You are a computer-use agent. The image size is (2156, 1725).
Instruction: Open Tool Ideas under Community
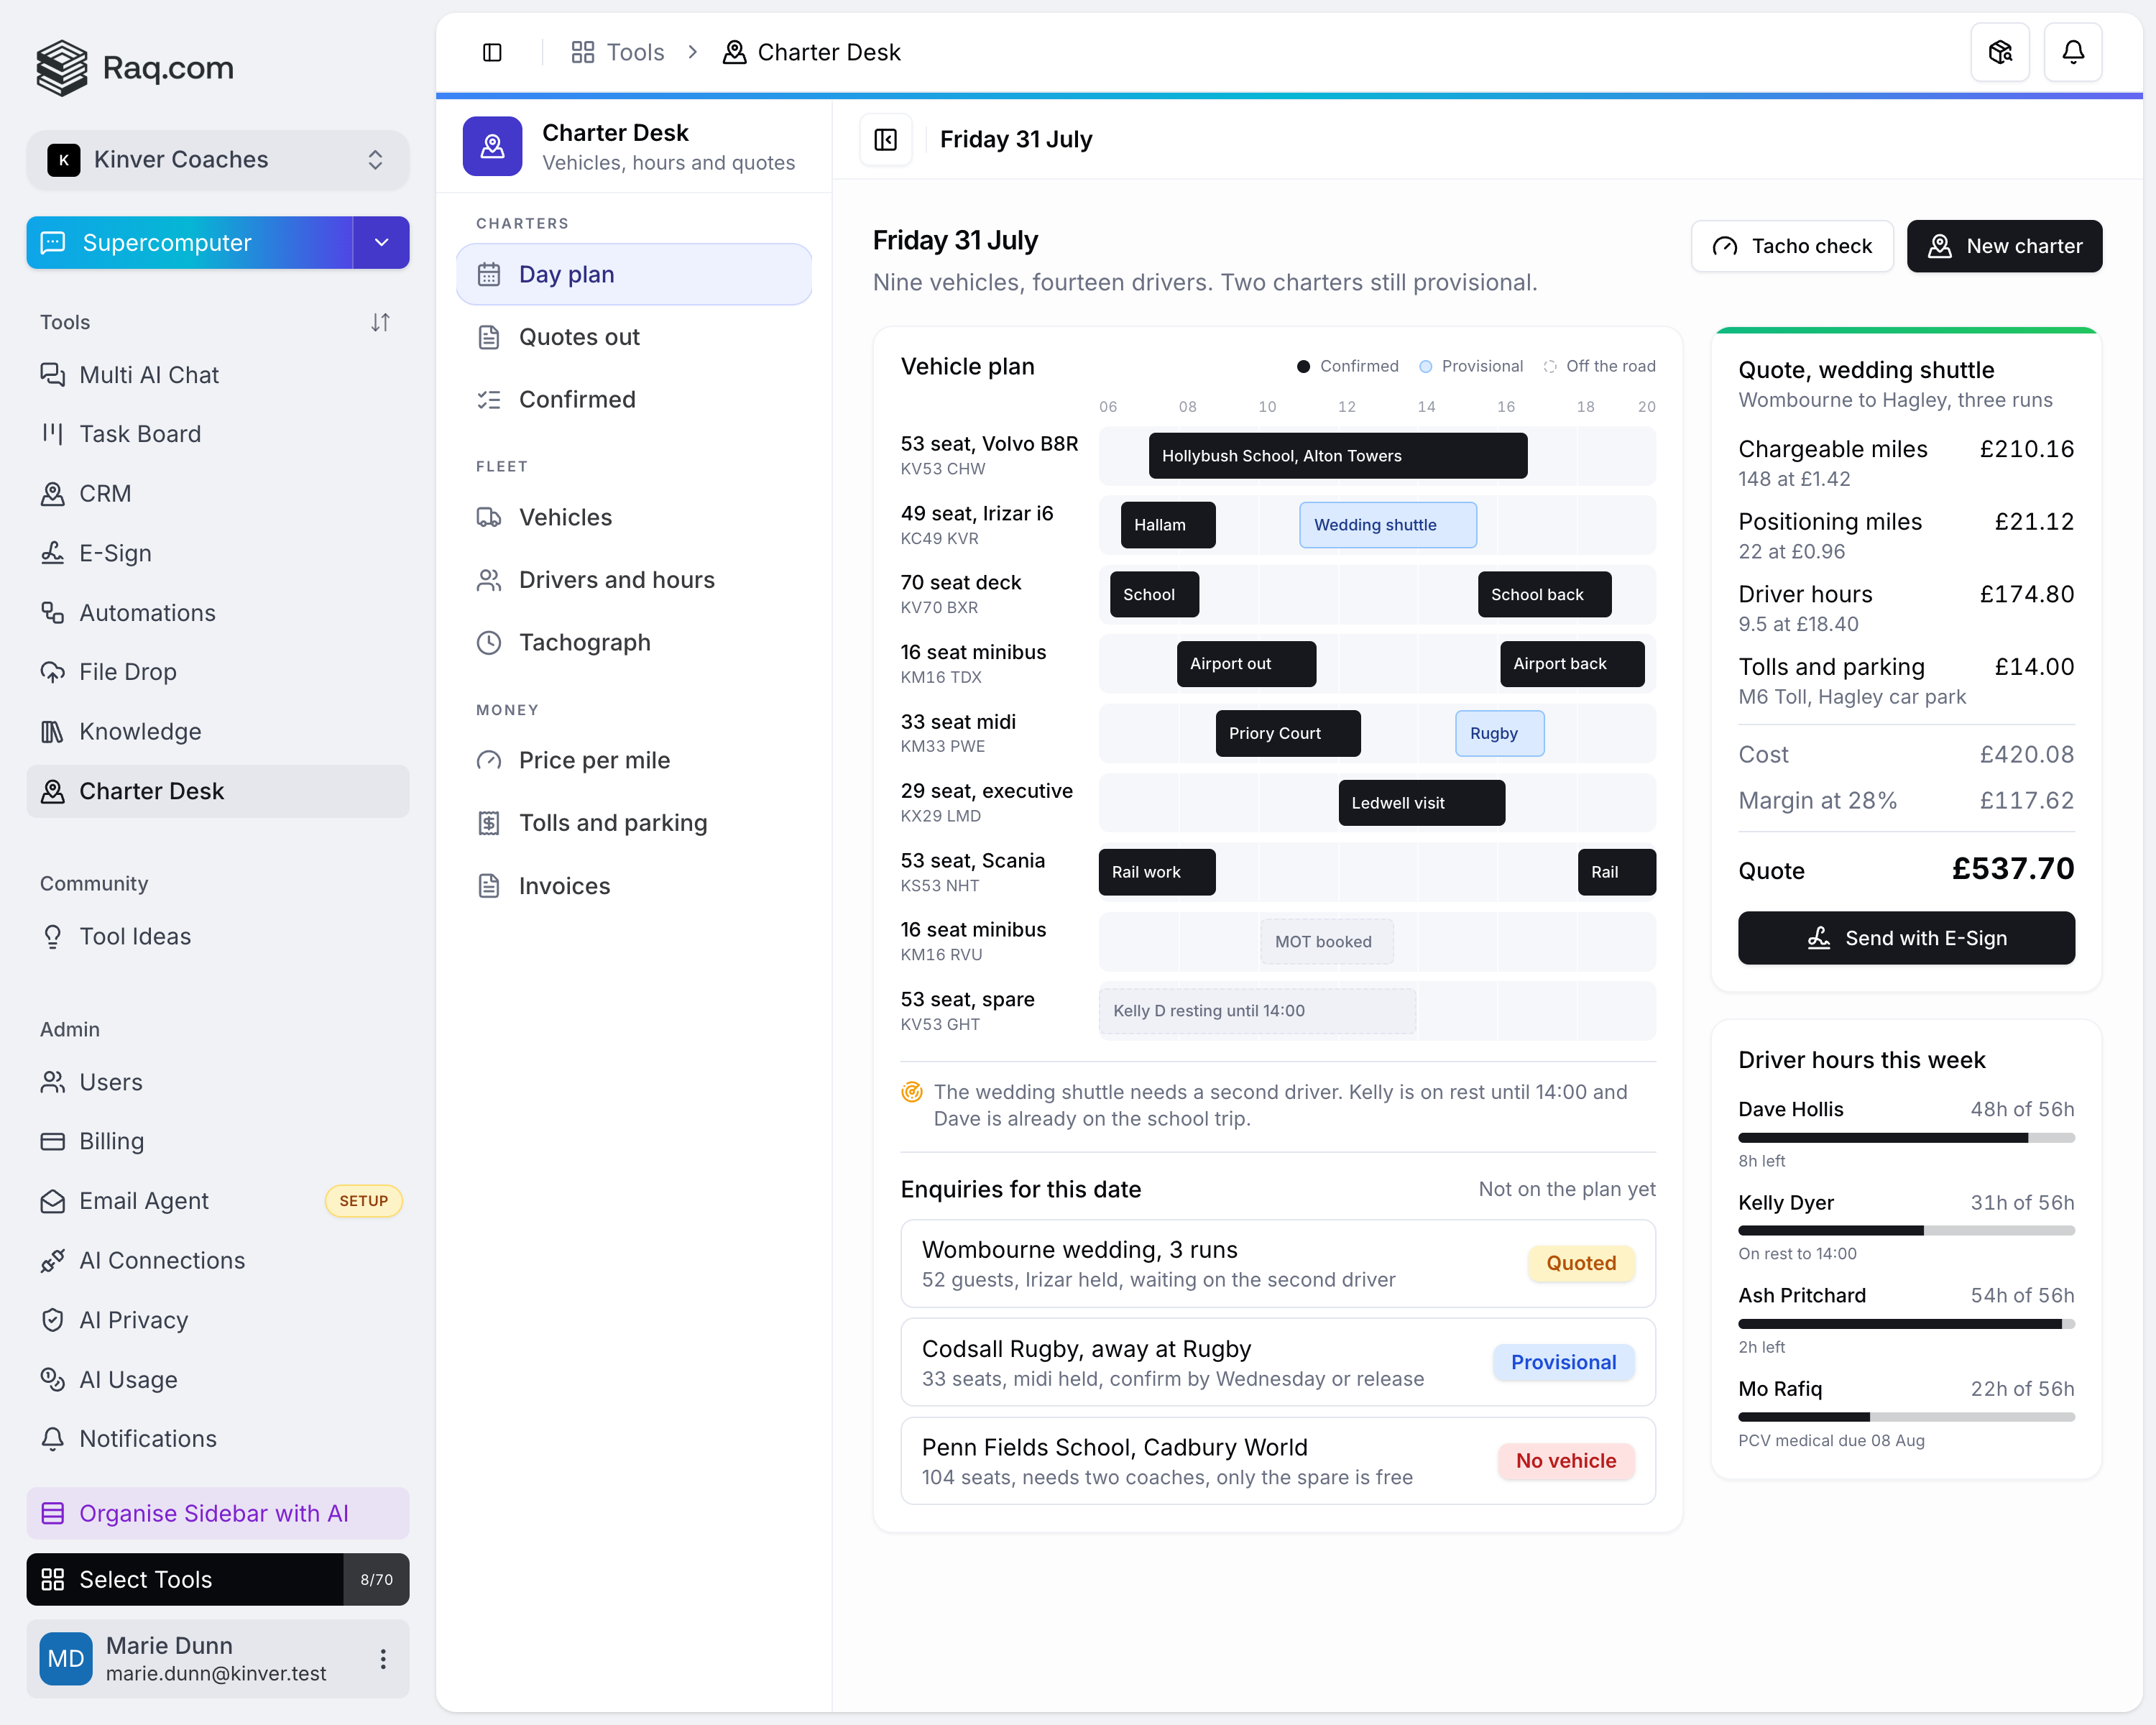point(217,937)
